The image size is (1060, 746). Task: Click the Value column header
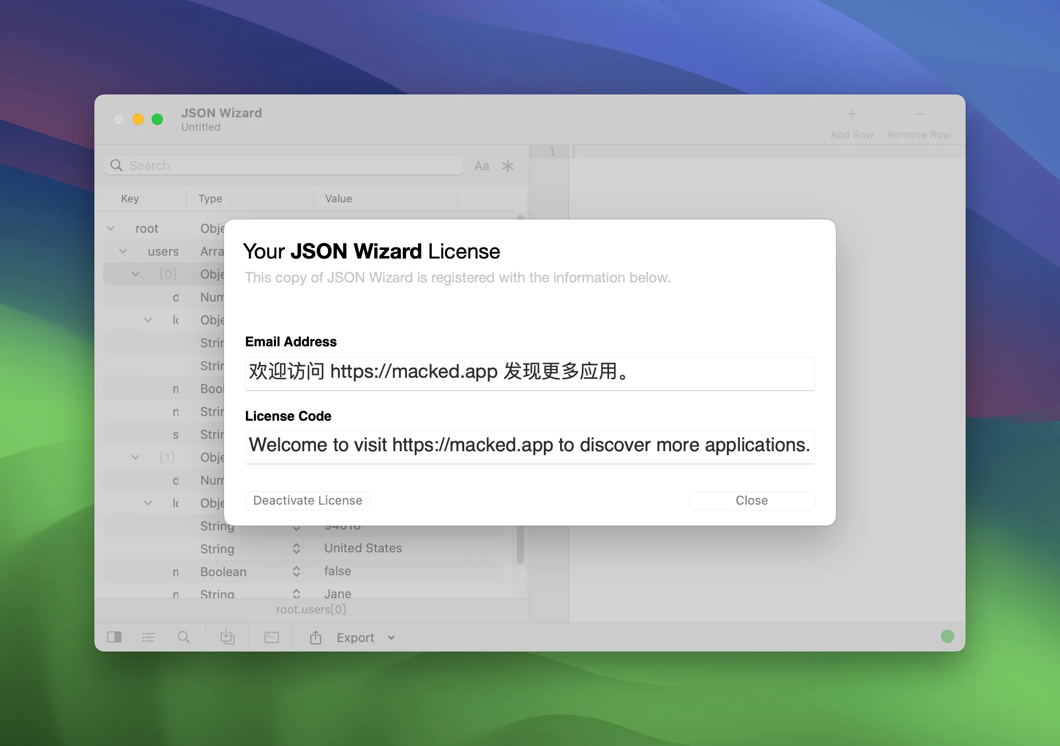tap(338, 198)
